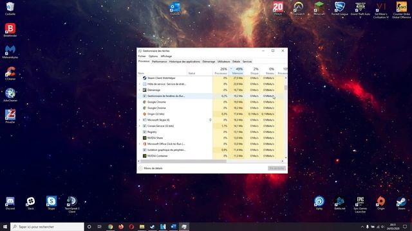
Task: Open the Bitdefender desktop shortcut
Action: (x=10, y=30)
